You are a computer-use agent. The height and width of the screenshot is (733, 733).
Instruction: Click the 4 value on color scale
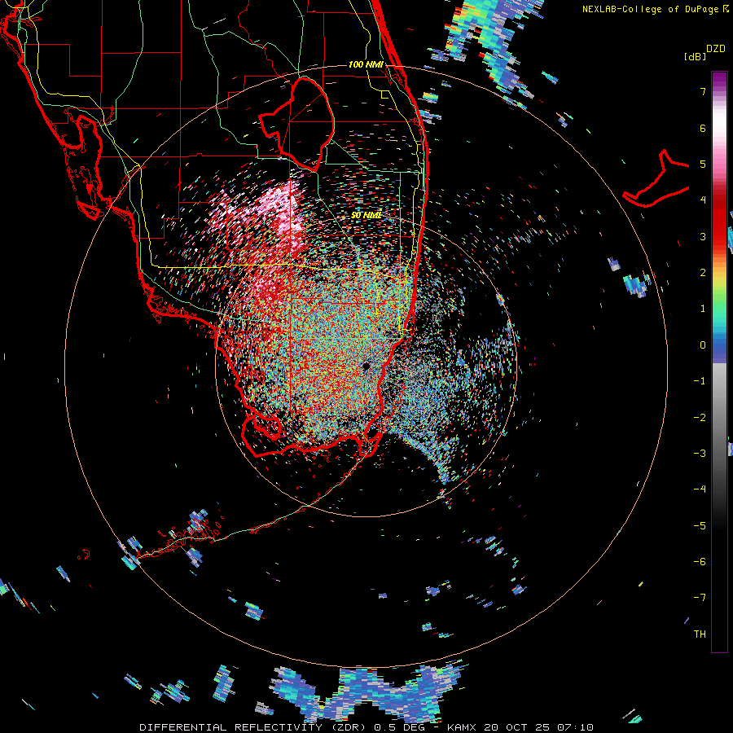pyautogui.click(x=703, y=200)
